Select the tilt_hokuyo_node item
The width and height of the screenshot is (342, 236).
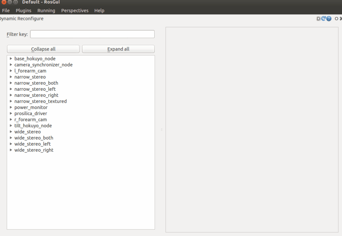point(33,126)
